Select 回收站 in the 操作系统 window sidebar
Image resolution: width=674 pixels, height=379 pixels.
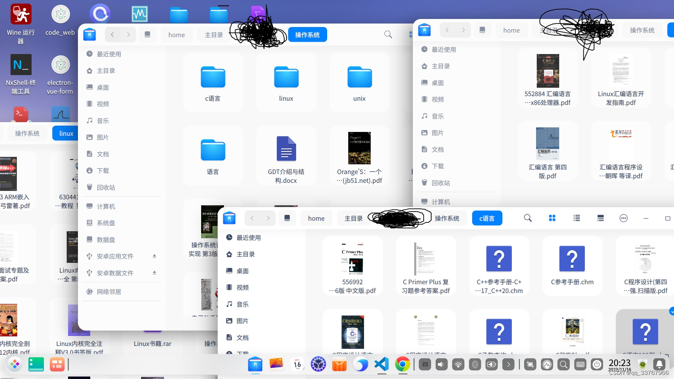click(121, 187)
